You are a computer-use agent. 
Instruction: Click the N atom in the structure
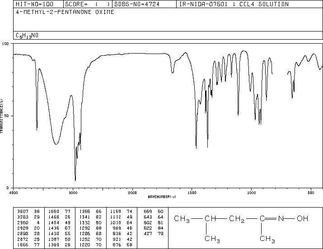tap(281, 218)
